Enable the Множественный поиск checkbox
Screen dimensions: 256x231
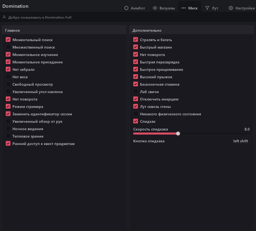point(8,47)
